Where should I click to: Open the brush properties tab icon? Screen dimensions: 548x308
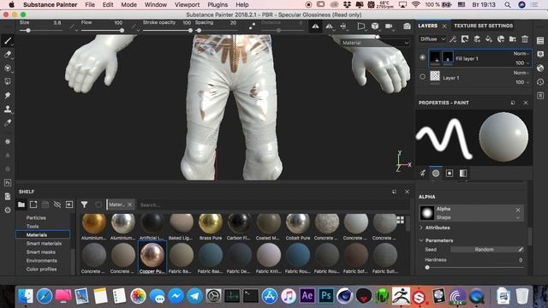[x=422, y=173]
